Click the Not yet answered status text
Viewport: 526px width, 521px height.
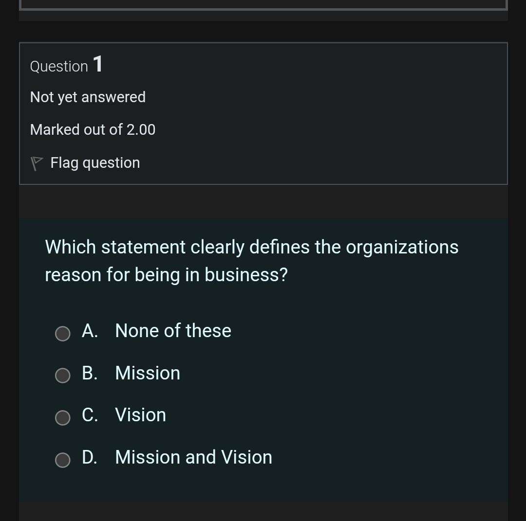[x=88, y=97]
